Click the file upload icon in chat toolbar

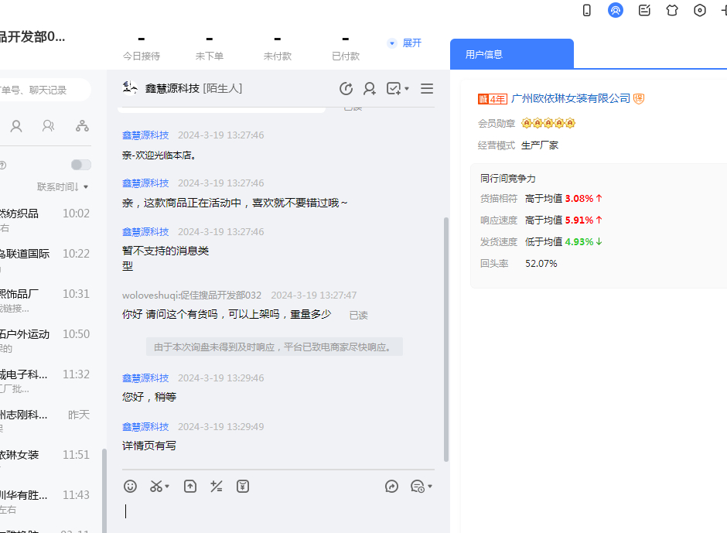tap(190, 486)
